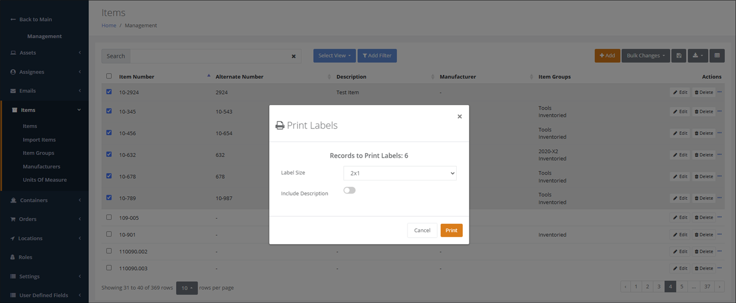The height and width of the screenshot is (303, 736).
Task: Go to the next page arrow
Action: (720, 287)
